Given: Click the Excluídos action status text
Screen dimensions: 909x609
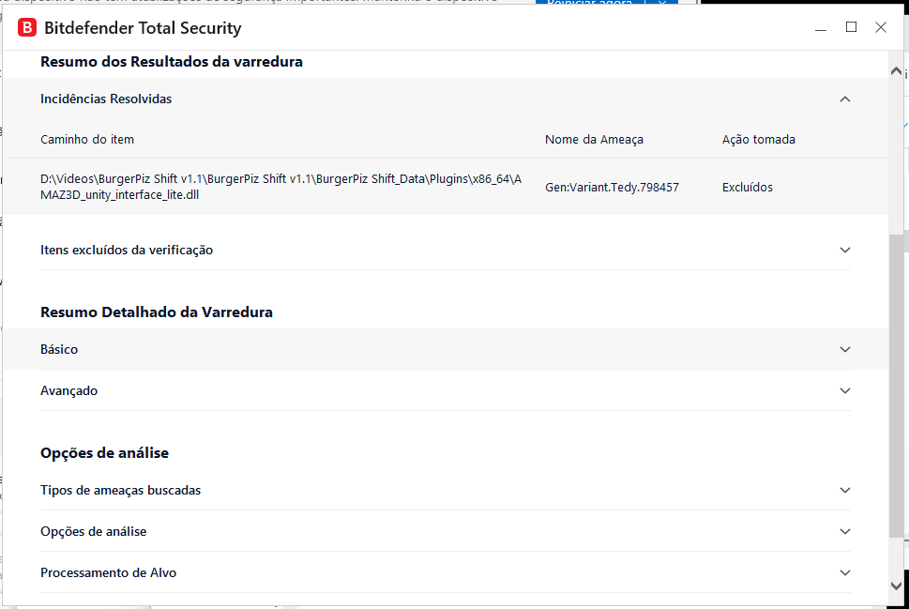Looking at the screenshot, I should [747, 187].
